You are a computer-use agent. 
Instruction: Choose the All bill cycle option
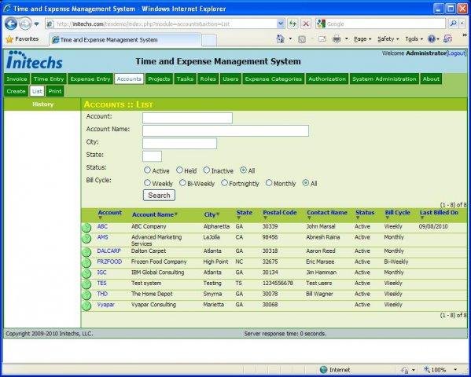point(306,183)
